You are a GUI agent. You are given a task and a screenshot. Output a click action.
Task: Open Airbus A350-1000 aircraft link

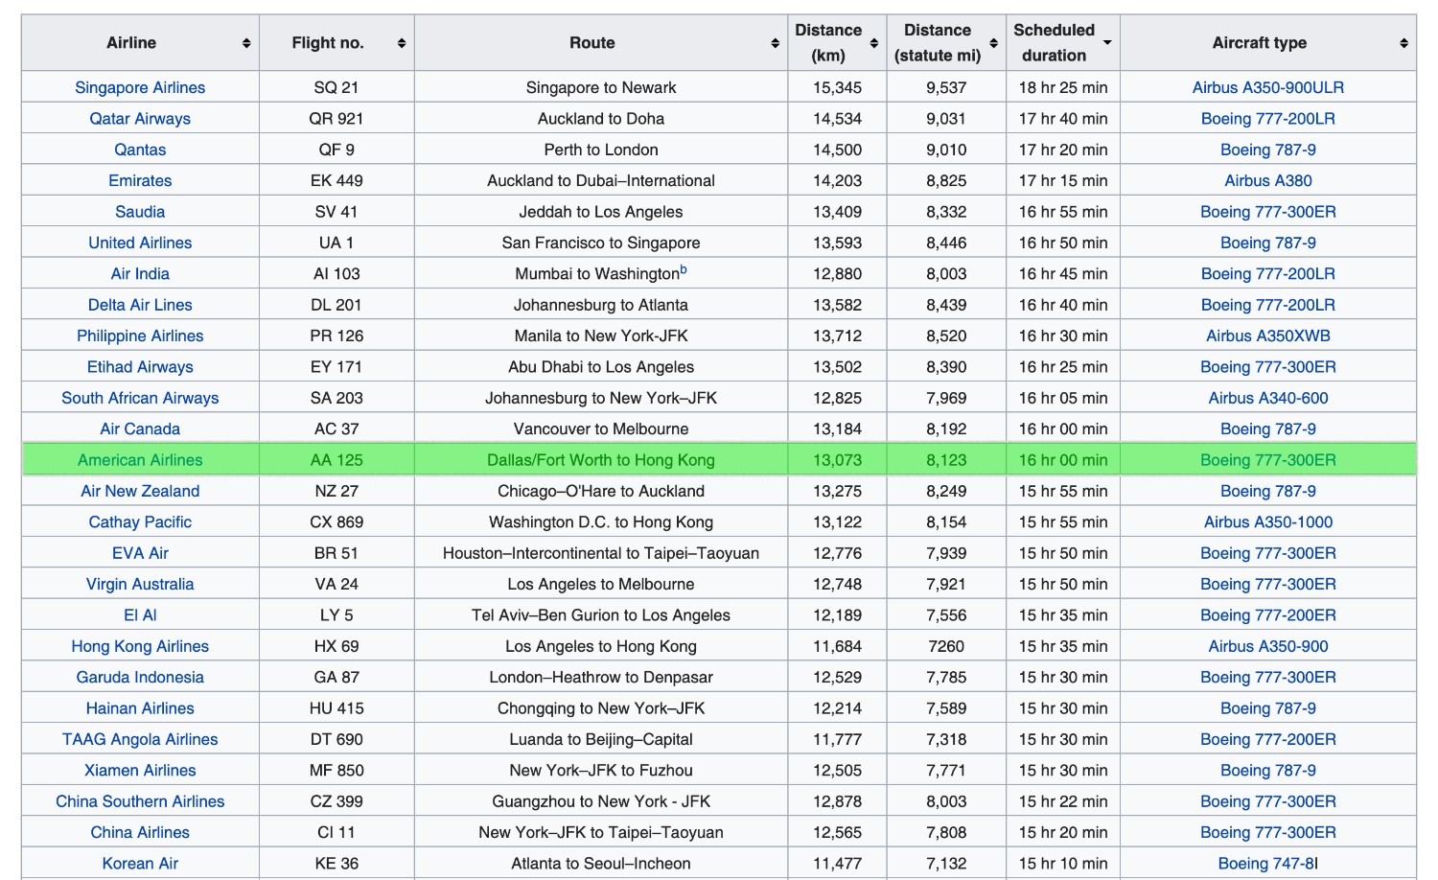1268,521
